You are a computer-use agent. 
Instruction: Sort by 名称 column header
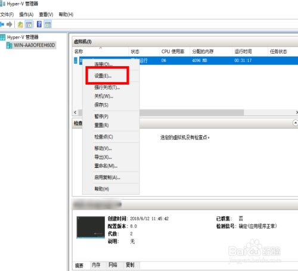click(100, 52)
